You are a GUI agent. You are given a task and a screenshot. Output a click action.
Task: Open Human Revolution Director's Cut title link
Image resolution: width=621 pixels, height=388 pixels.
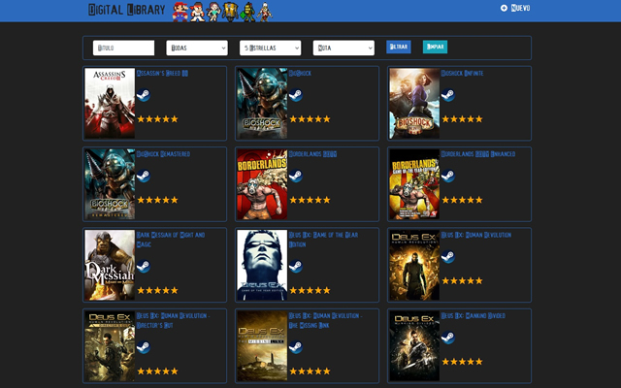click(x=173, y=320)
